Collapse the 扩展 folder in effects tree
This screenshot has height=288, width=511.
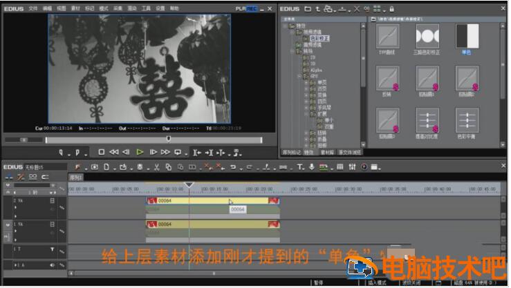(306, 114)
